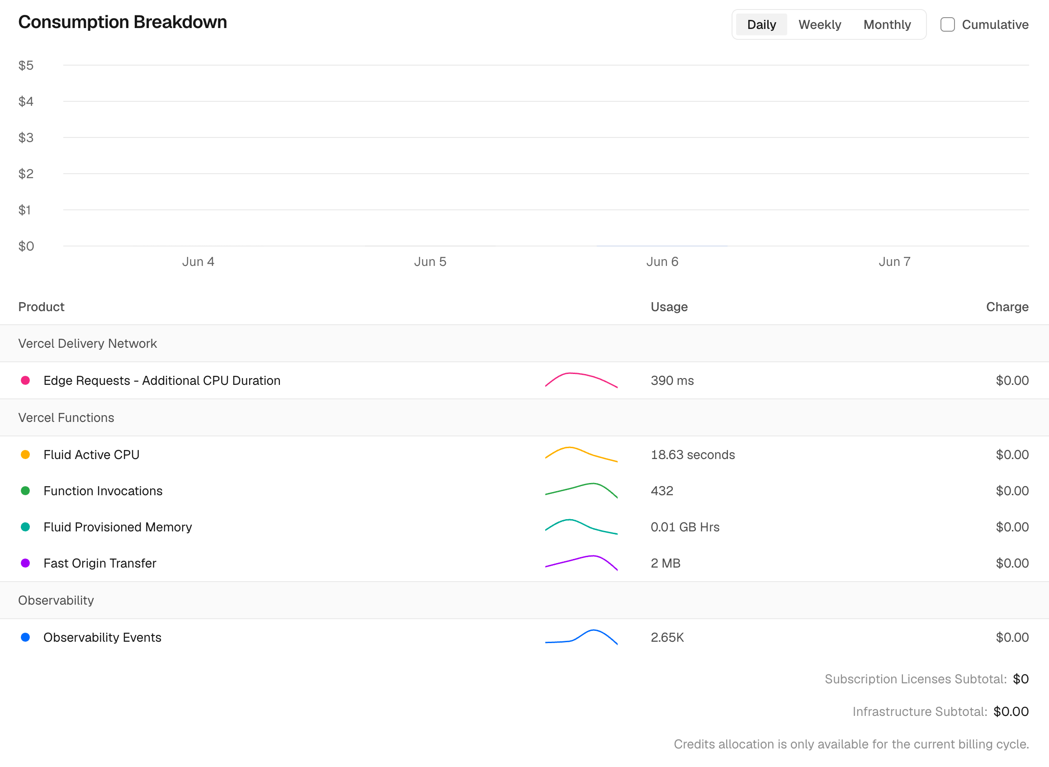Select Edge Requests - Additional CPU Duration row

pyautogui.click(x=524, y=380)
